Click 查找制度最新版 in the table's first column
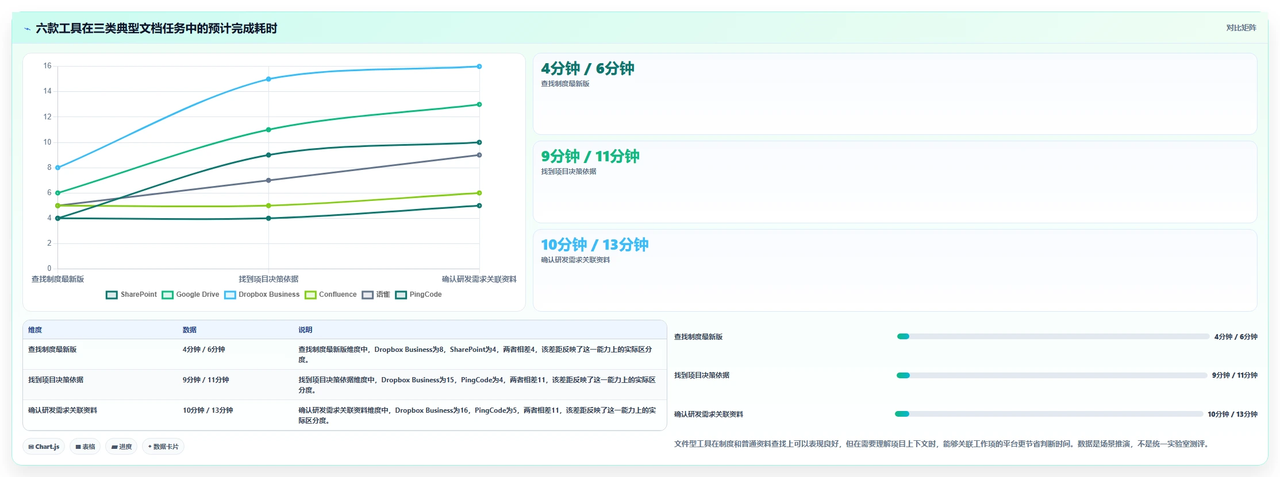1280x477 pixels. [52, 350]
